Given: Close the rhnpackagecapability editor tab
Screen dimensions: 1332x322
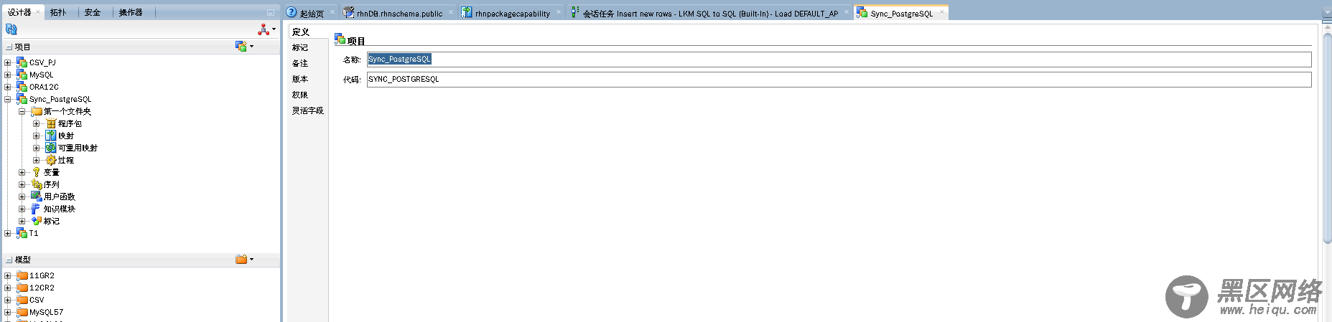Looking at the screenshot, I should click(558, 12).
